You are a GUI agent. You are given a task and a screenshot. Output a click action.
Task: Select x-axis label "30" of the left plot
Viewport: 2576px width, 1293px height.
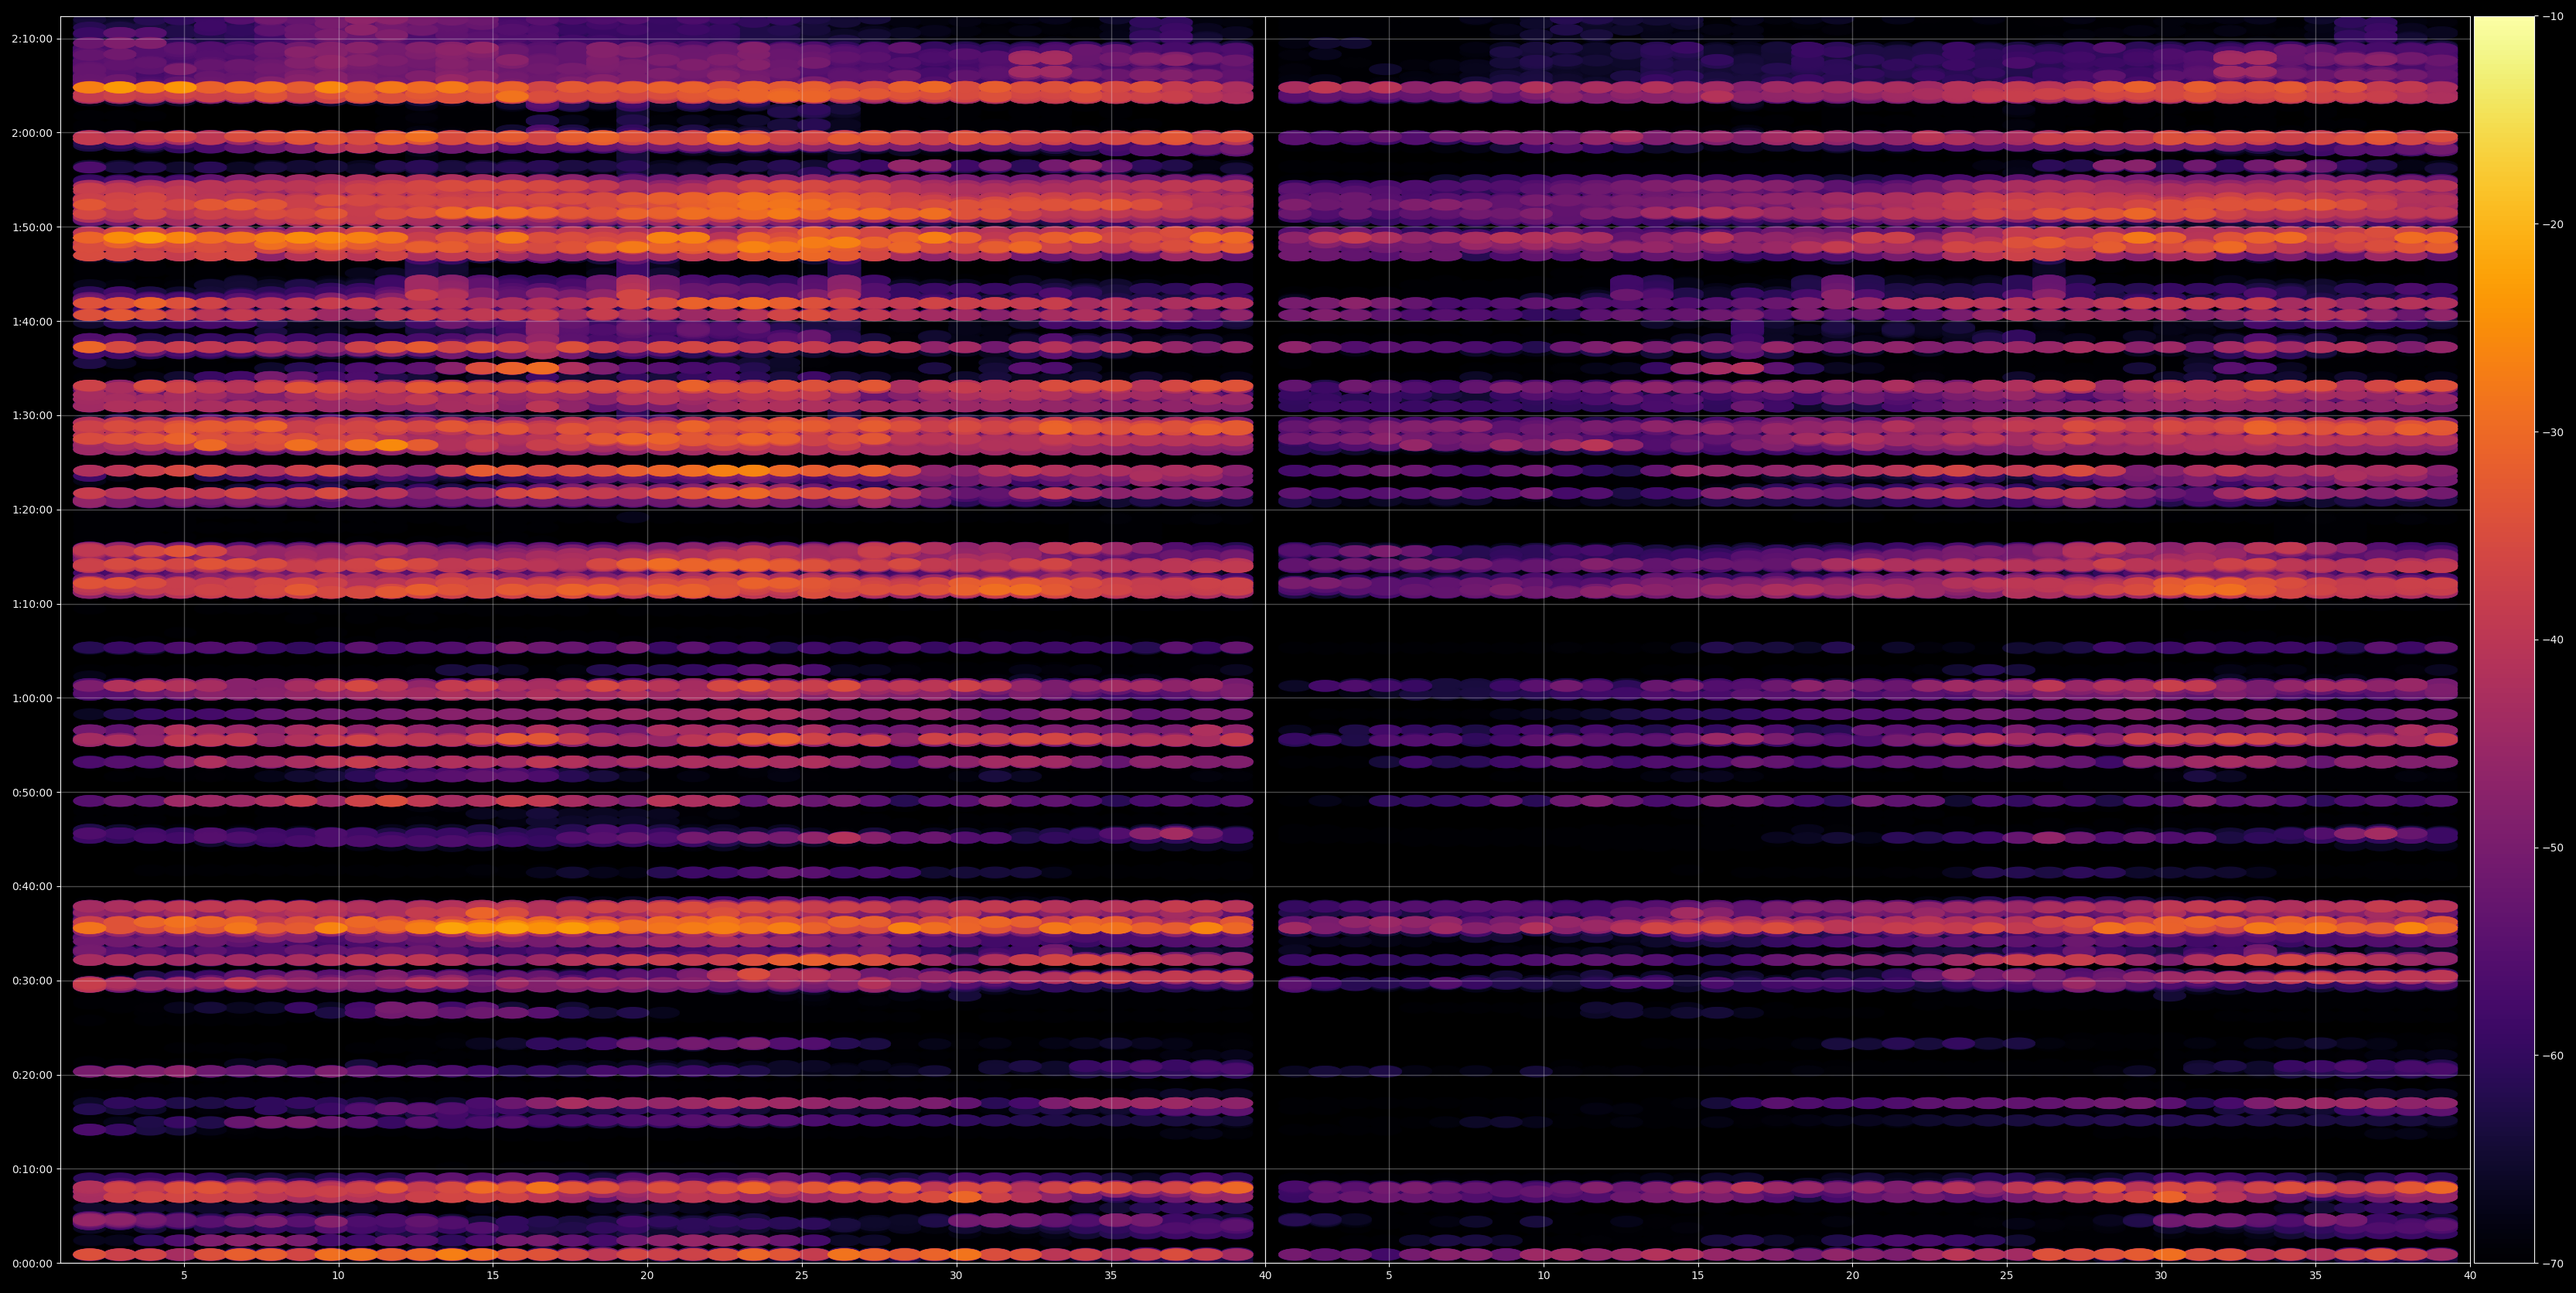[956, 1276]
